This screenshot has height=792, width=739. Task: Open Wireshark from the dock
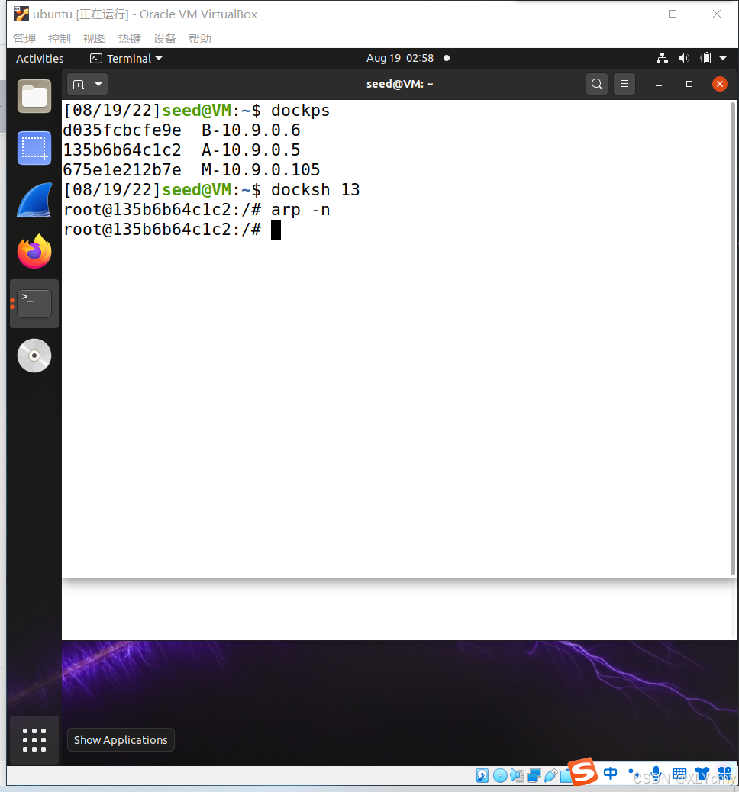point(34,200)
